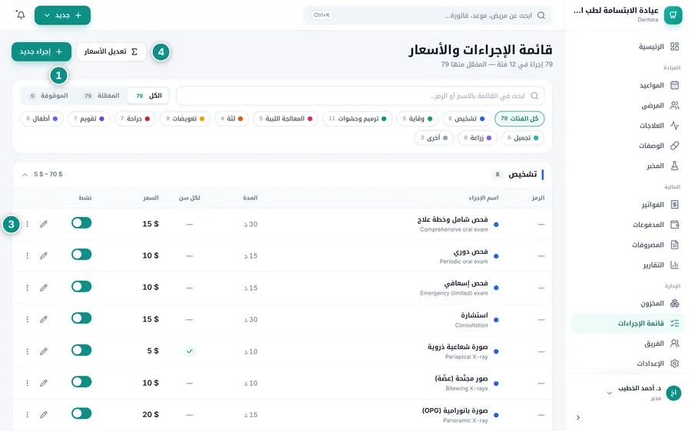Select the الموقوفة 0 tab
691x431 pixels.
(x=49, y=96)
